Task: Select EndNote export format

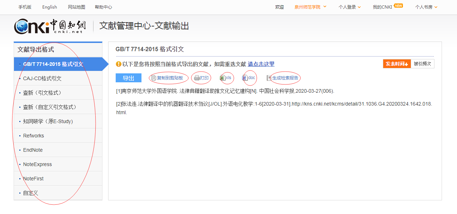Action: [x=33, y=150]
